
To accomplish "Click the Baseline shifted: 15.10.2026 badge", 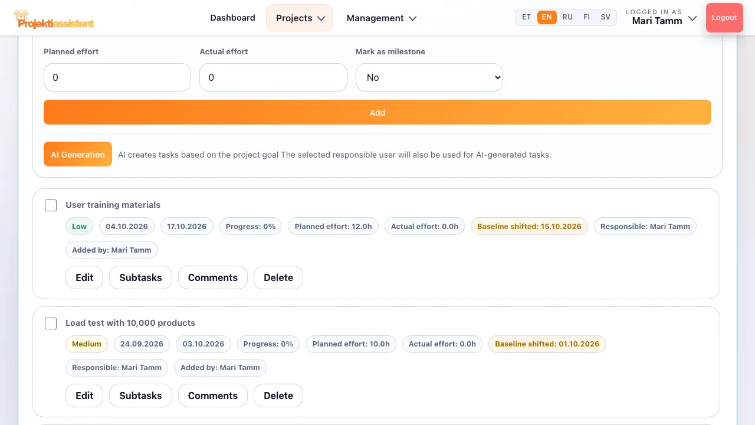I will (529, 226).
